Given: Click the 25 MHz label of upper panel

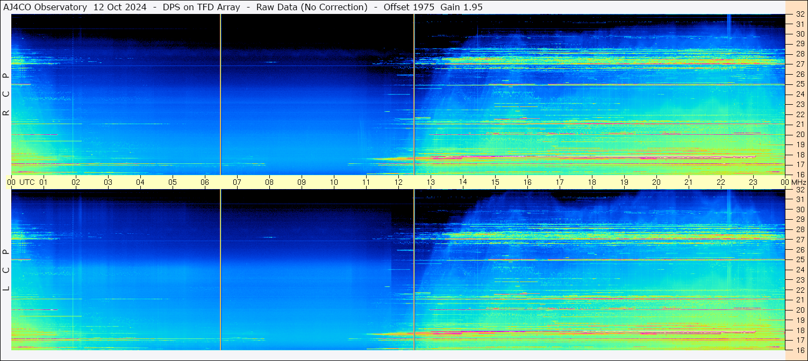Looking at the screenshot, I should point(799,84).
